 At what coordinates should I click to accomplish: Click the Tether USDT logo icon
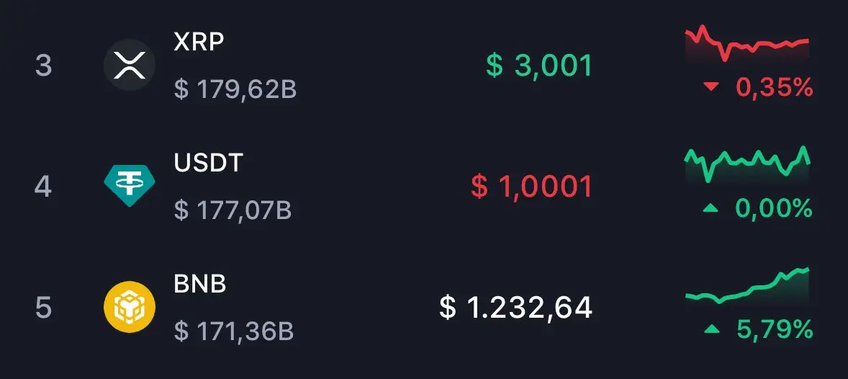tap(130, 186)
